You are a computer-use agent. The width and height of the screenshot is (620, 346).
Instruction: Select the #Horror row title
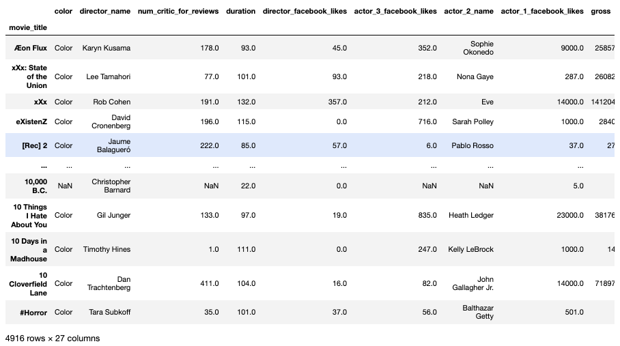(x=33, y=313)
